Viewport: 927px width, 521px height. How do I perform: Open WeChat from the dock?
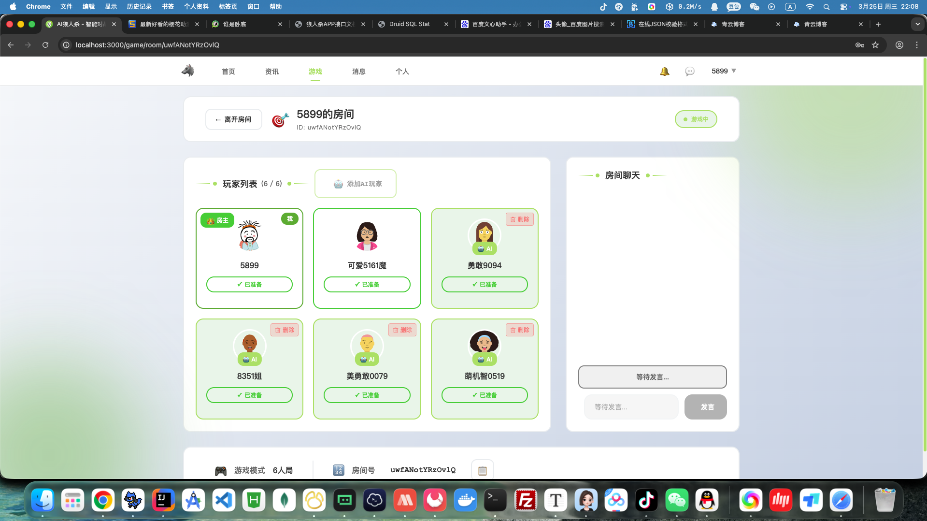coord(677,500)
